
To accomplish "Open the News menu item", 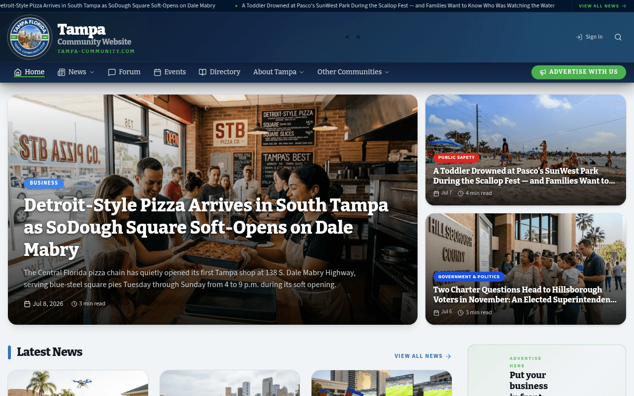I will (77, 72).
